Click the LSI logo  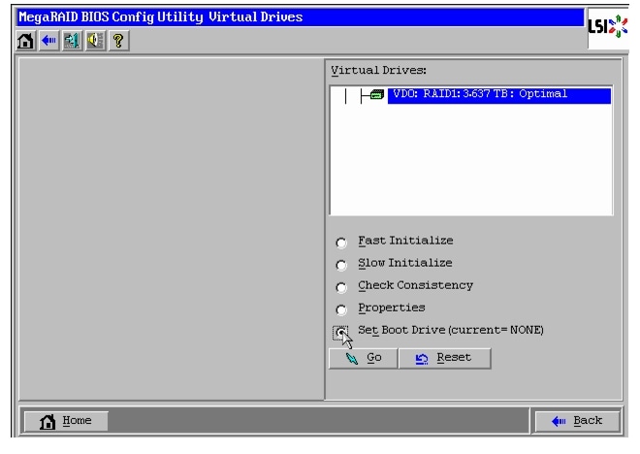point(607,27)
